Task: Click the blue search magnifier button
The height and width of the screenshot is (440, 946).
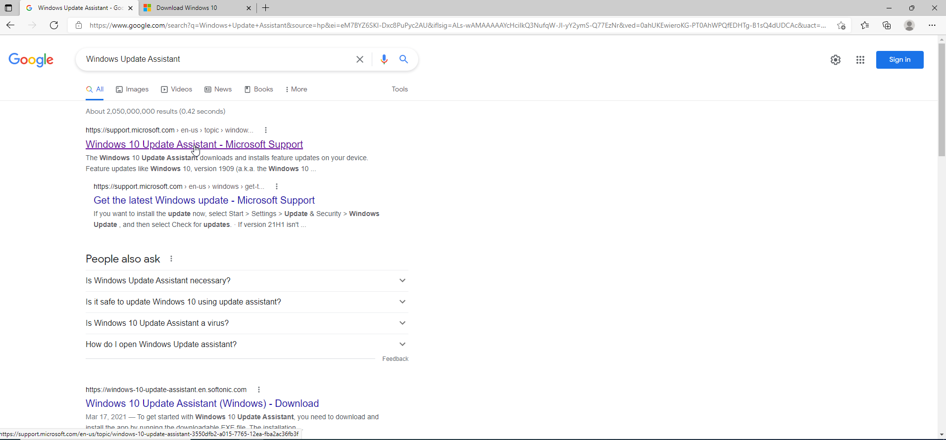Action: (x=404, y=59)
